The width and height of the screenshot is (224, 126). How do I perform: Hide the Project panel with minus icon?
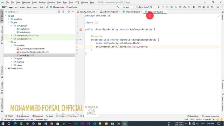click(73, 12)
